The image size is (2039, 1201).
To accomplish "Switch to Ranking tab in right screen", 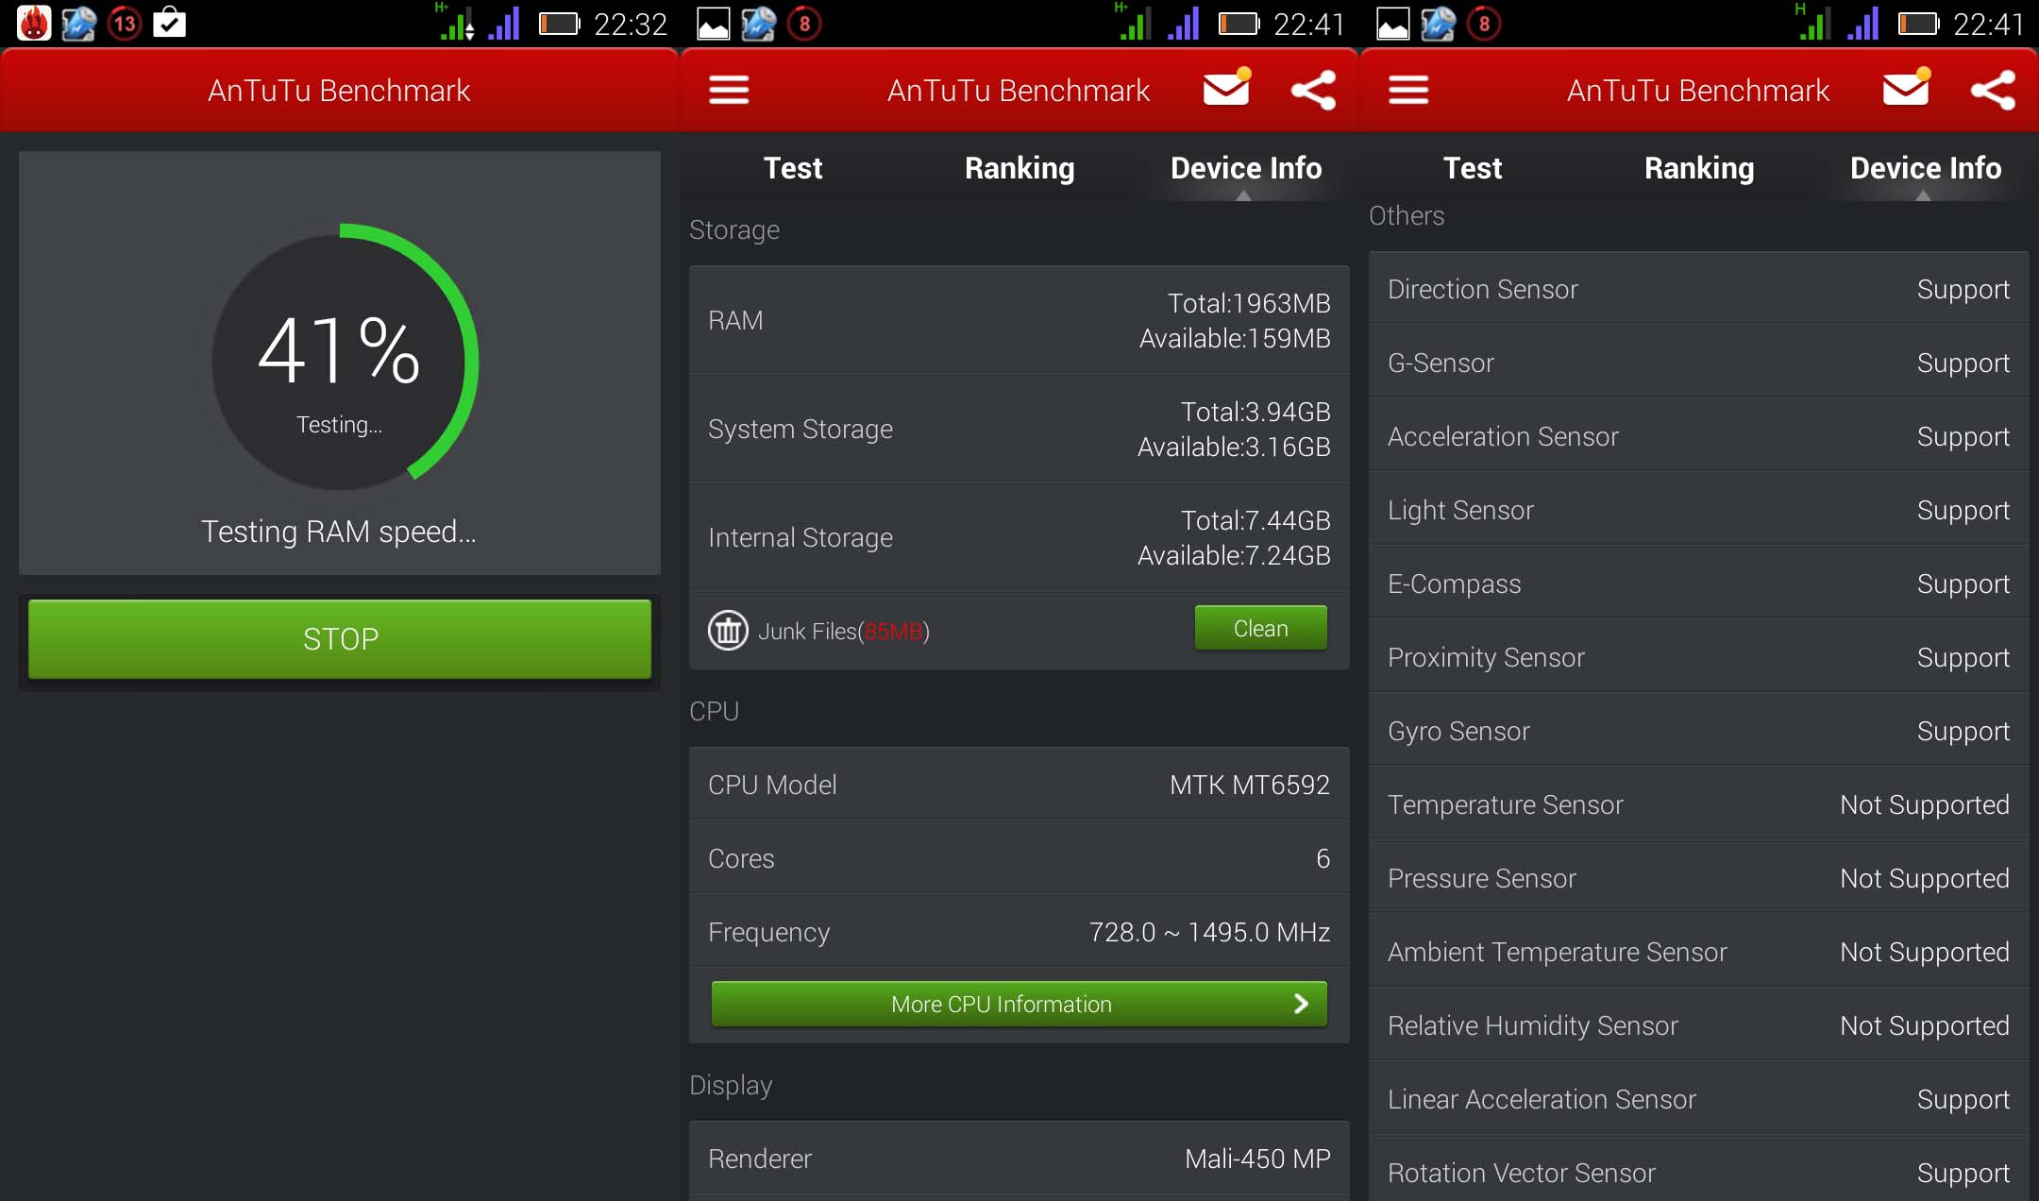I will (1699, 168).
